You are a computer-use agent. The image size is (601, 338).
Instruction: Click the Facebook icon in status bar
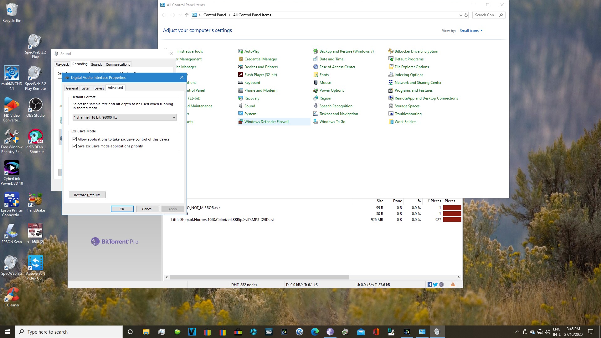click(430, 284)
